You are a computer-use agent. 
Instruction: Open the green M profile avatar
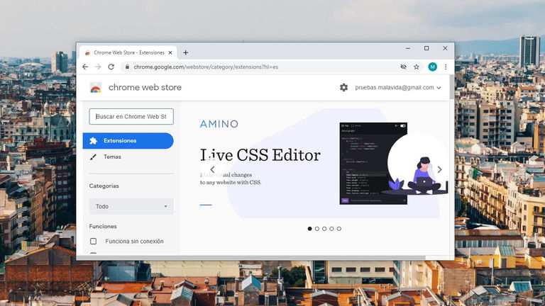[432, 67]
